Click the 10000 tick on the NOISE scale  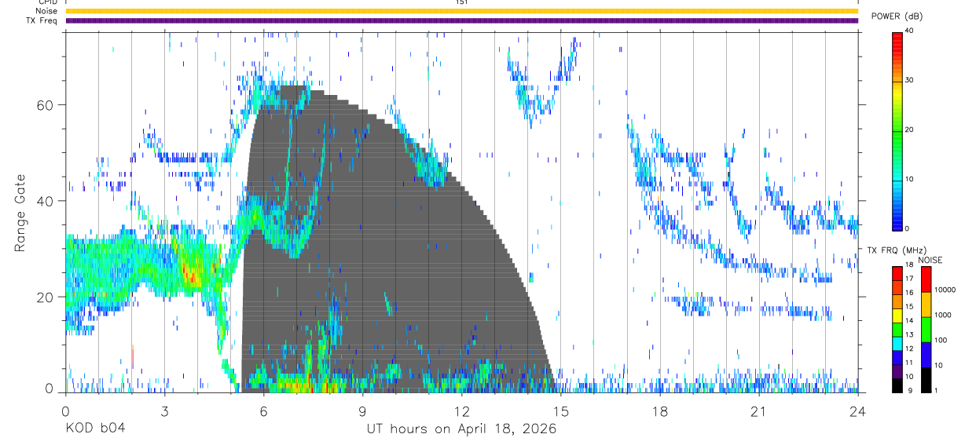945,290
